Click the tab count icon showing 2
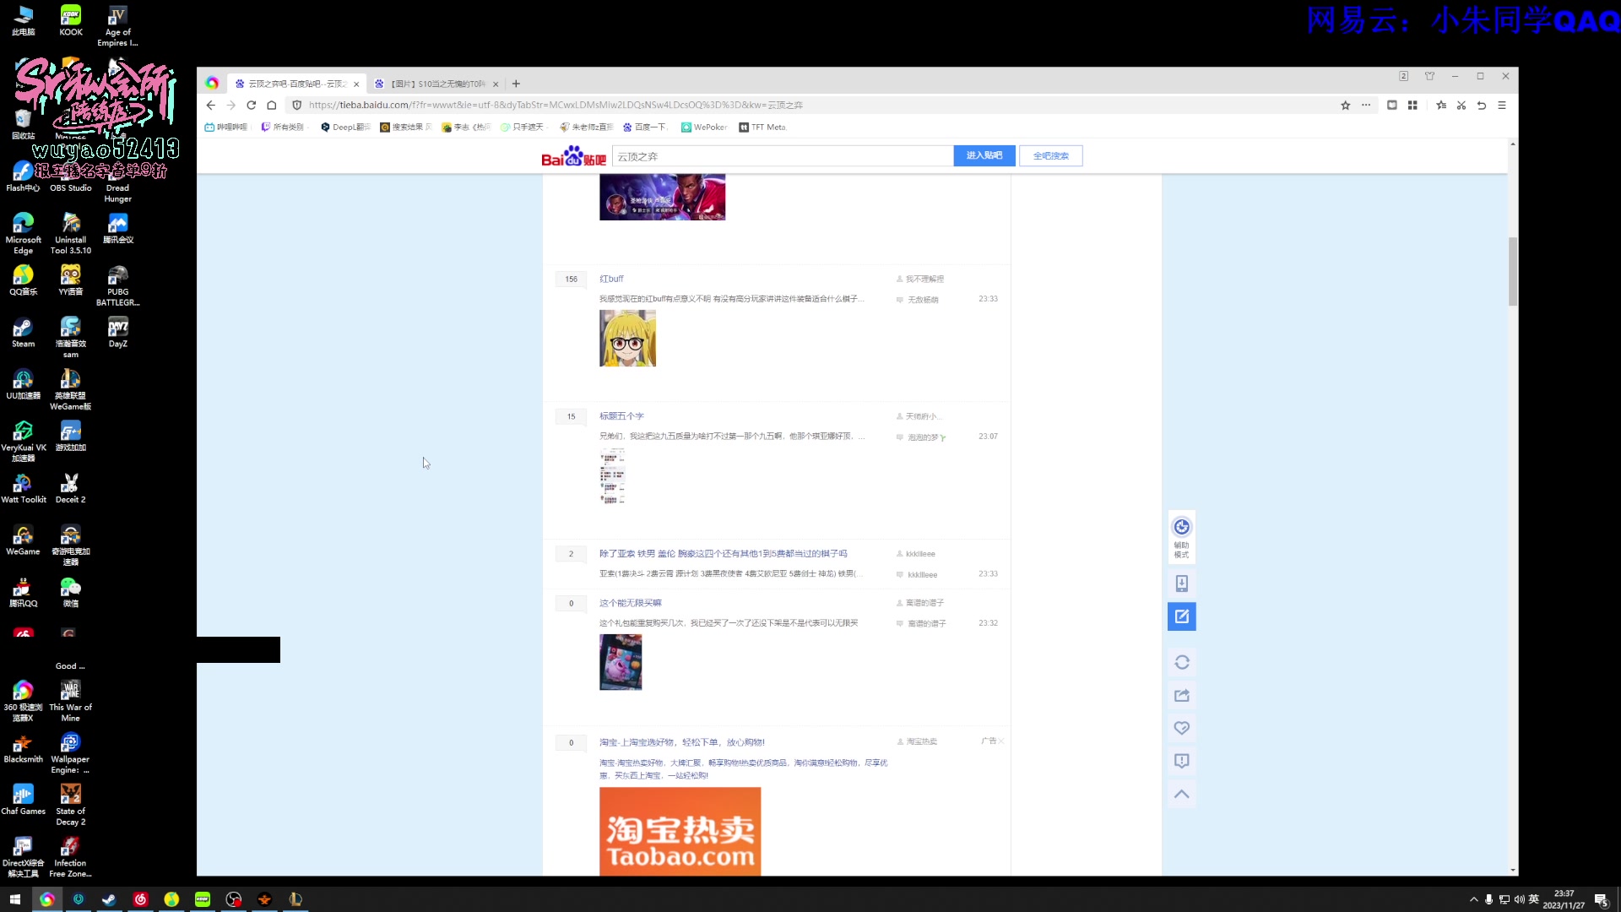1621x912 pixels. coord(1403,76)
